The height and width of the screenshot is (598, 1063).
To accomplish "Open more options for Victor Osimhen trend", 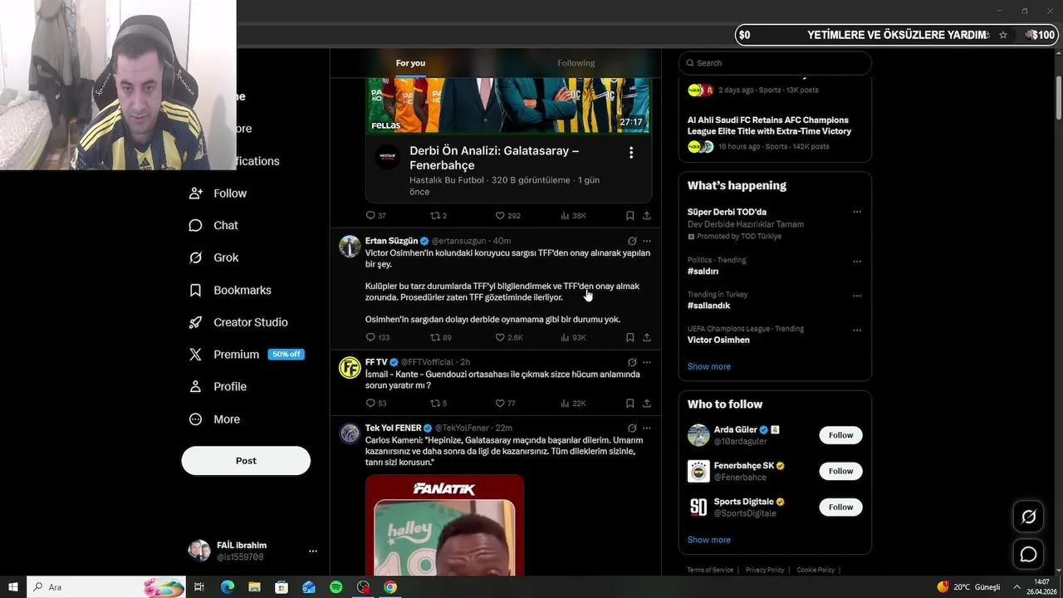I will tap(857, 330).
